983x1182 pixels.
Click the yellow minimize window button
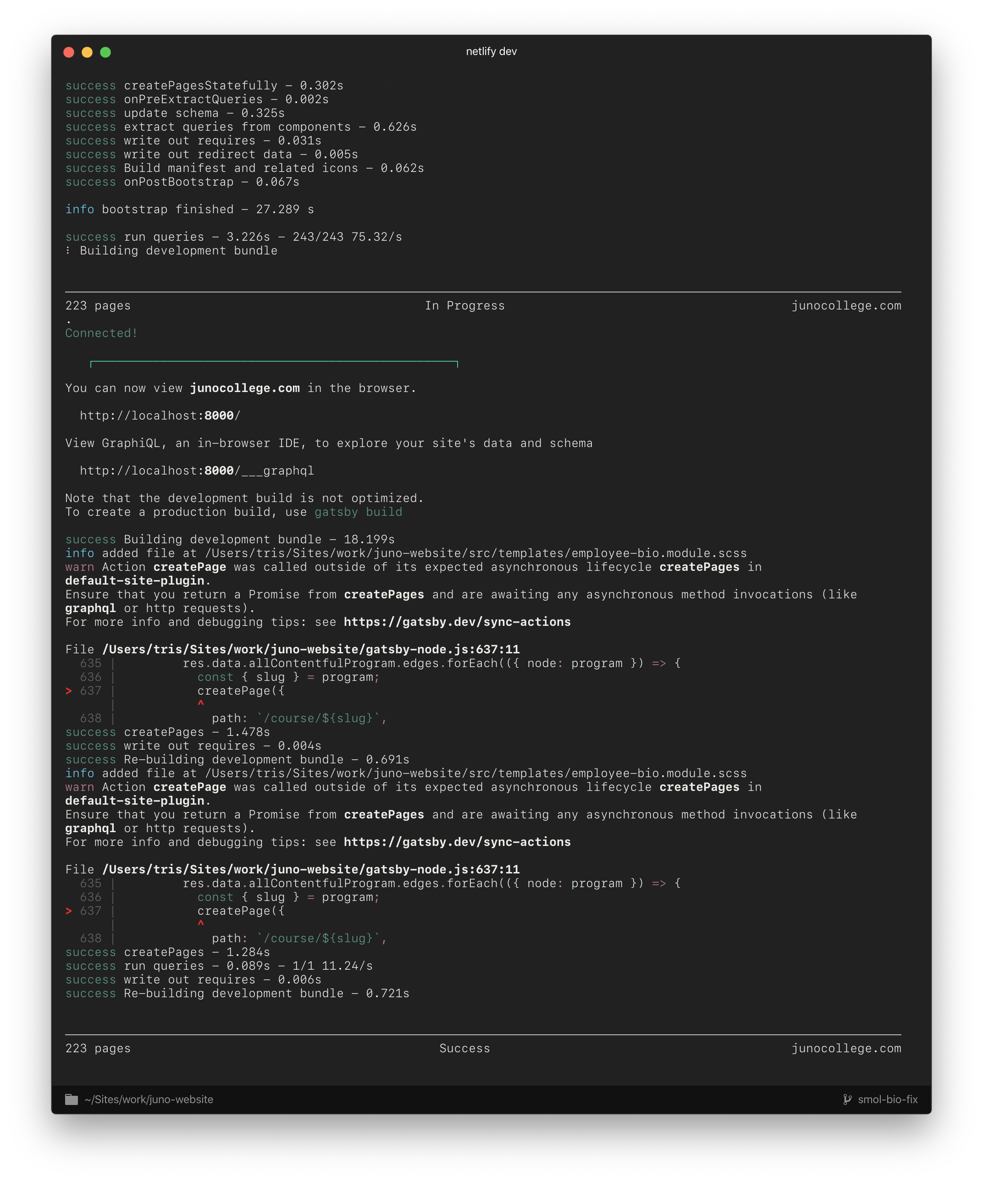87,52
